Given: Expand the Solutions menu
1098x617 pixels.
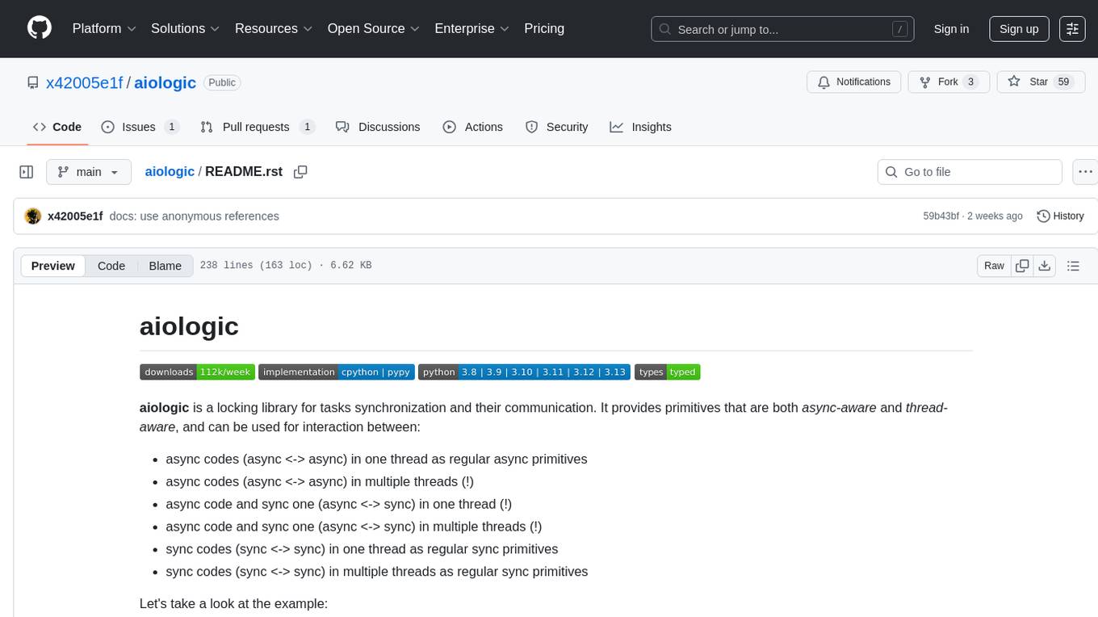Looking at the screenshot, I should pyautogui.click(x=186, y=28).
